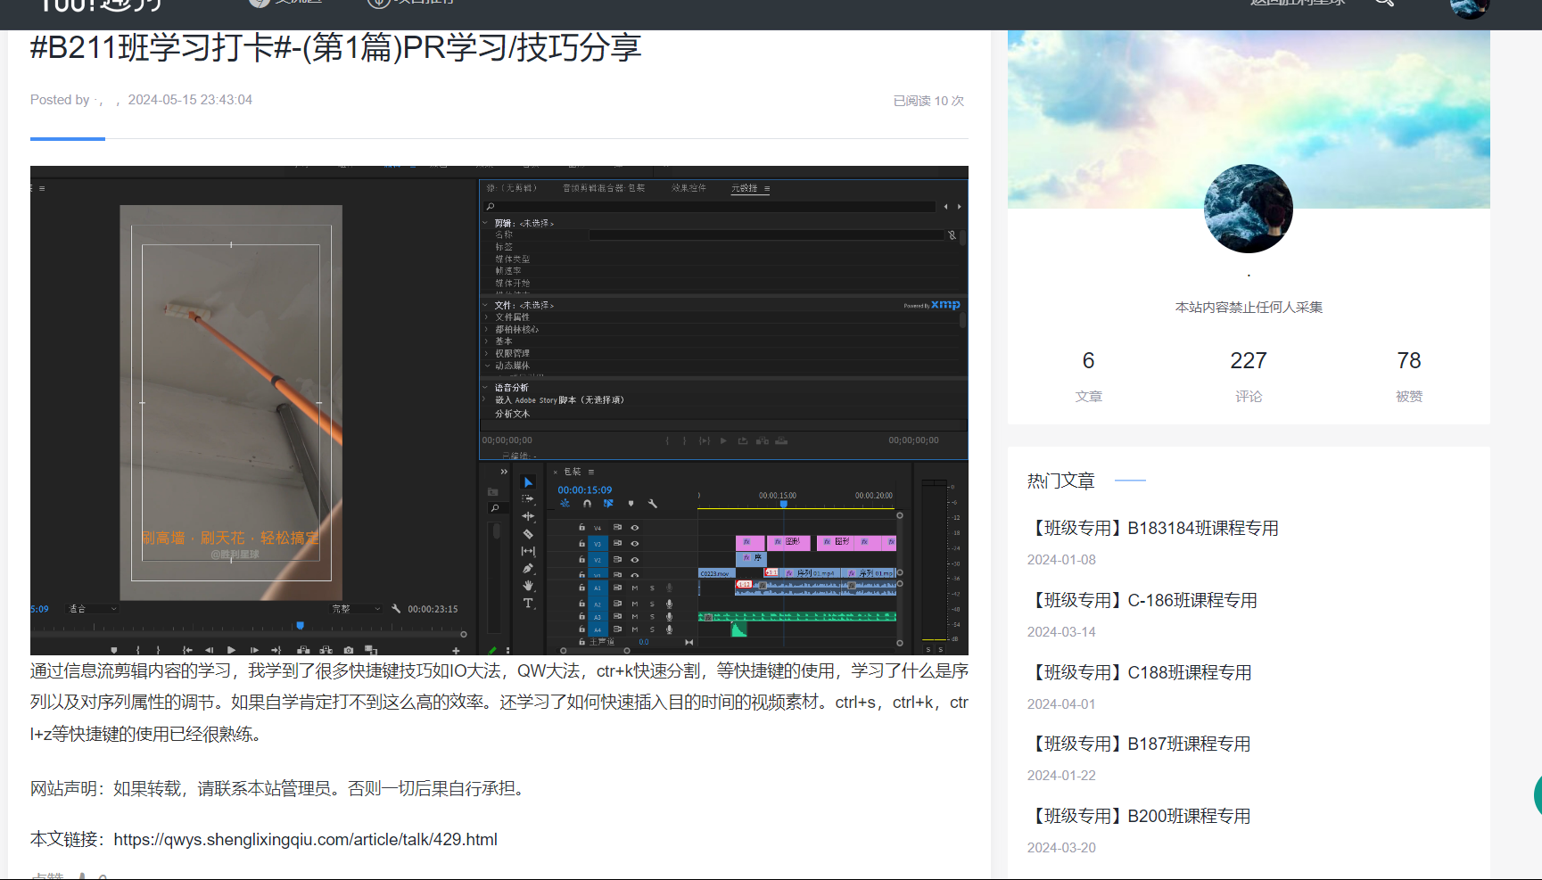Viewport: 1542px width, 880px height.
Task: Expand the 基本 metadata row
Action: (x=486, y=341)
